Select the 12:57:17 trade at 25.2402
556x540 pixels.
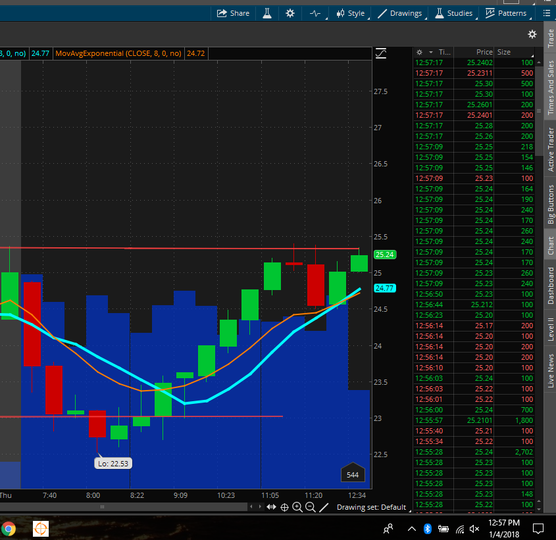(x=474, y=62)
